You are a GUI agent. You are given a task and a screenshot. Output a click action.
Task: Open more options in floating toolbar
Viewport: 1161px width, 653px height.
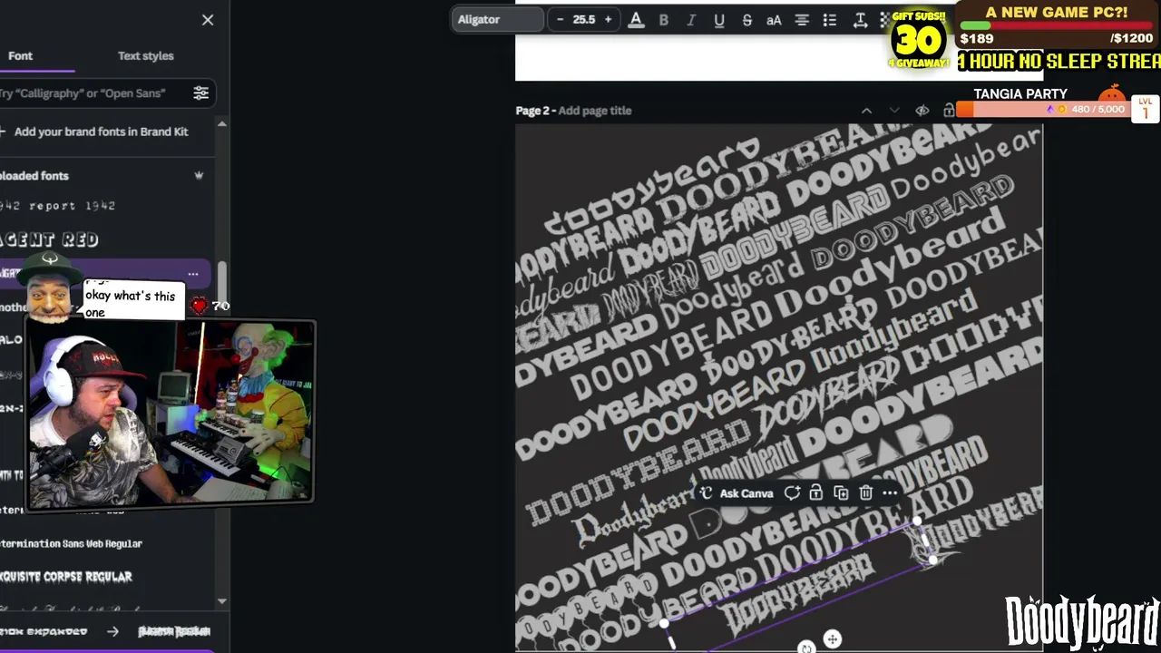[x=890, y=492]
